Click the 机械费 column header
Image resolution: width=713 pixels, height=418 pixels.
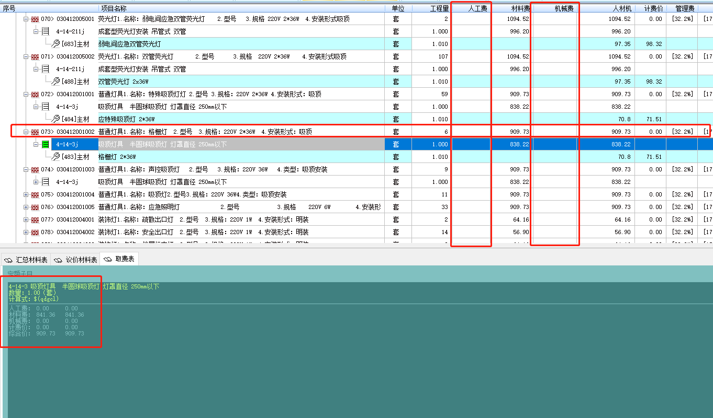click(x=555, y=8)
